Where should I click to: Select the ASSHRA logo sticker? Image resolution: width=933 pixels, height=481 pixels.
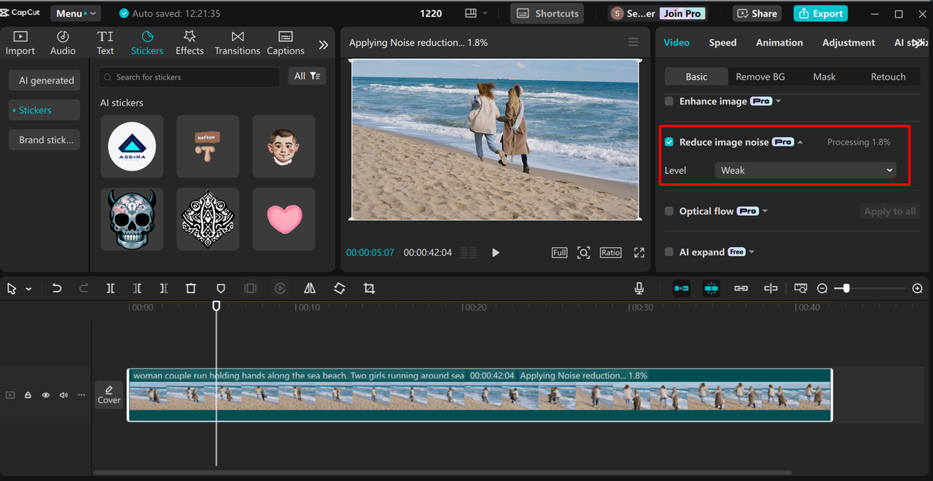coord(132,146)
